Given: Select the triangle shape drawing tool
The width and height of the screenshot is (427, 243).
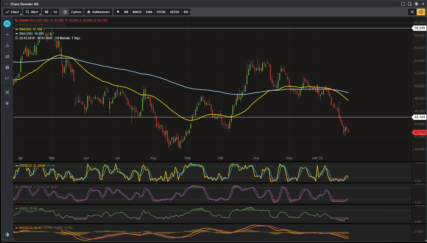Looking at the screenshot, I should (x=7, y=45).
